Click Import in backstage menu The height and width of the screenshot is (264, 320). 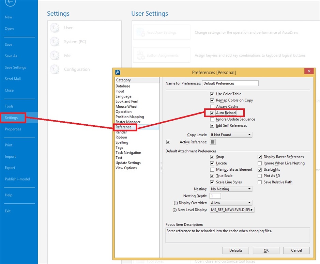tap(10, 156)
